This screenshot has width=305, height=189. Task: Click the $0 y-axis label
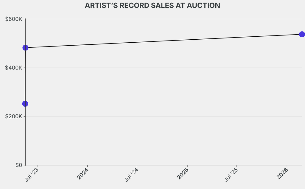pos(18,165)
